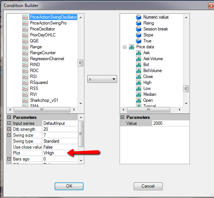Click the AskVolume price data icon
The height and width of the screenshot is (198, 214).
(139, 59)
